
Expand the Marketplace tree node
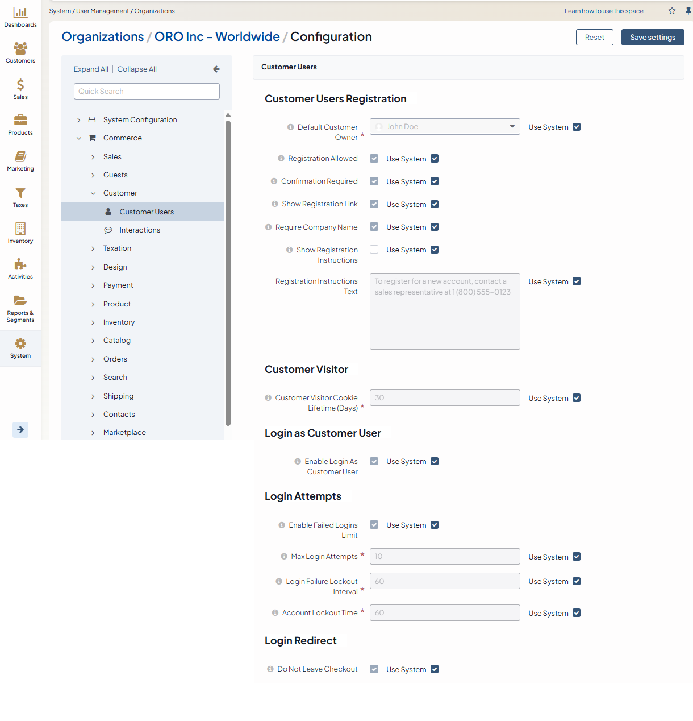point(93,433)
